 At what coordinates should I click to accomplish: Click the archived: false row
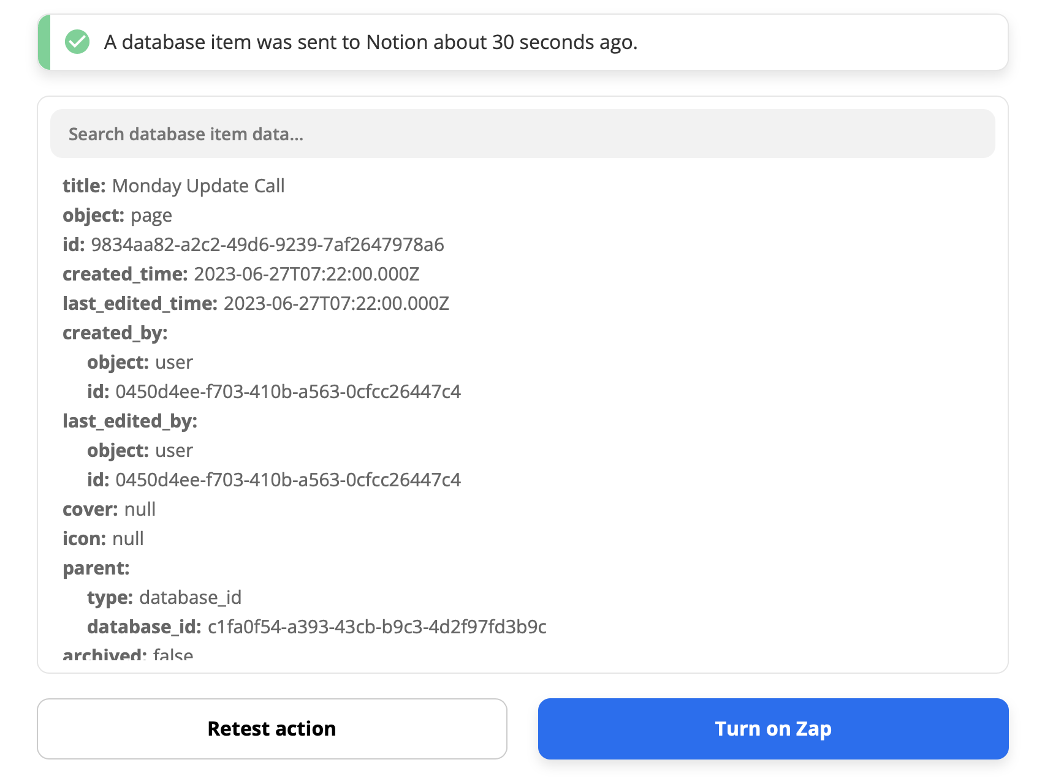[127, 654]
